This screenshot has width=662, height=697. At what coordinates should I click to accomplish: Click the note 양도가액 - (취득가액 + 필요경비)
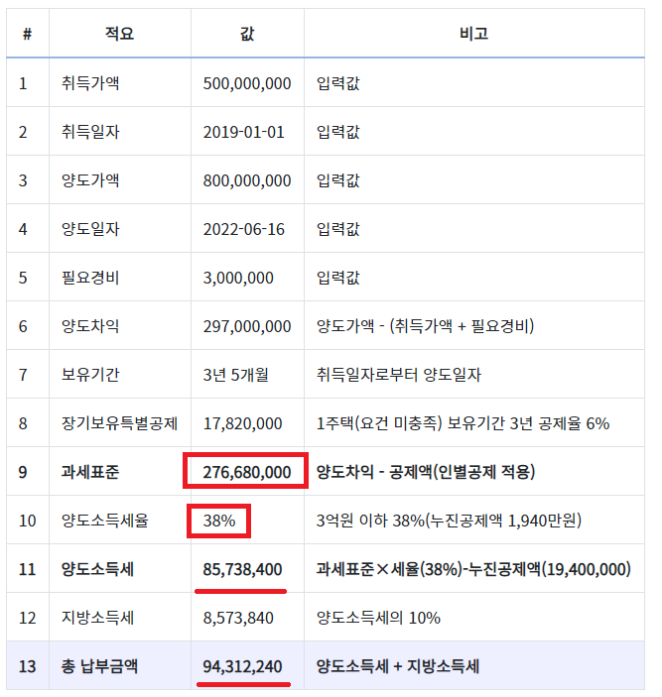[x=425, y=326]
